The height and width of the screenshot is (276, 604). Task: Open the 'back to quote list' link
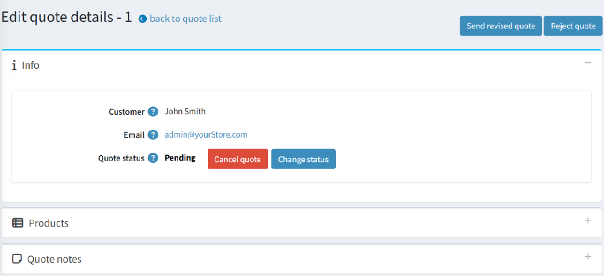point(185,19)
